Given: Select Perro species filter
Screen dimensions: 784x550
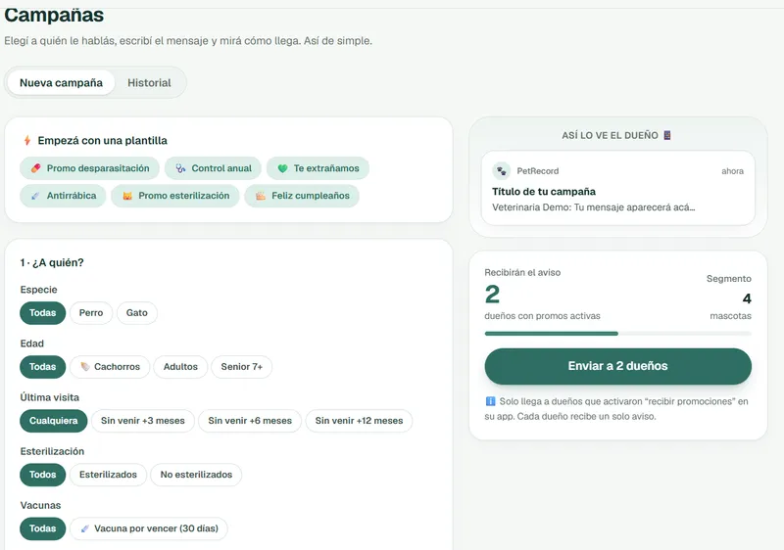Looking at the screenshot, I should coord(91,313).
